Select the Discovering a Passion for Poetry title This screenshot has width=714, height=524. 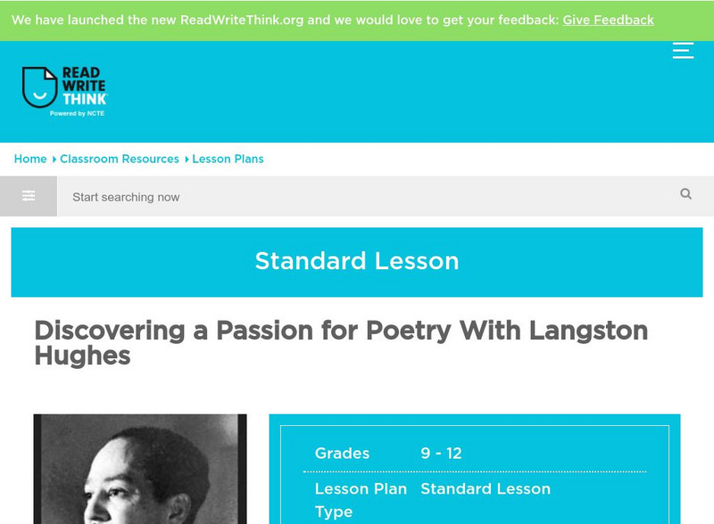click(341, 342)
